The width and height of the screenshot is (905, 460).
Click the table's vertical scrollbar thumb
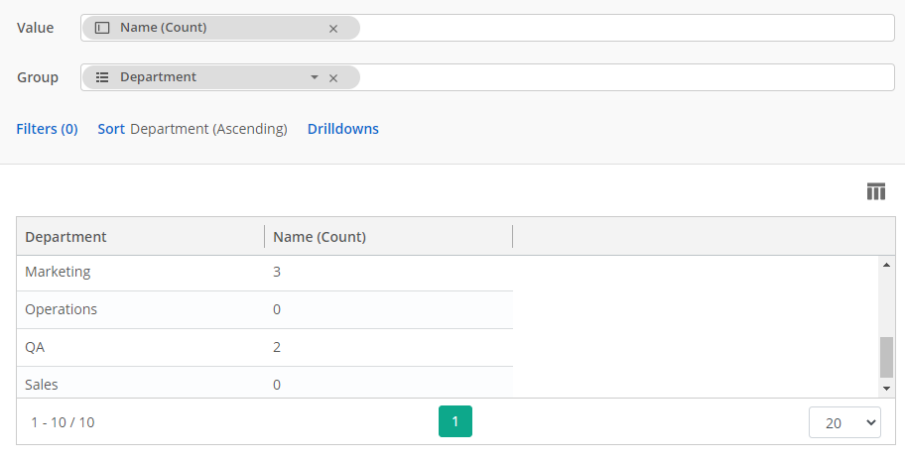[x=886, y=357]
